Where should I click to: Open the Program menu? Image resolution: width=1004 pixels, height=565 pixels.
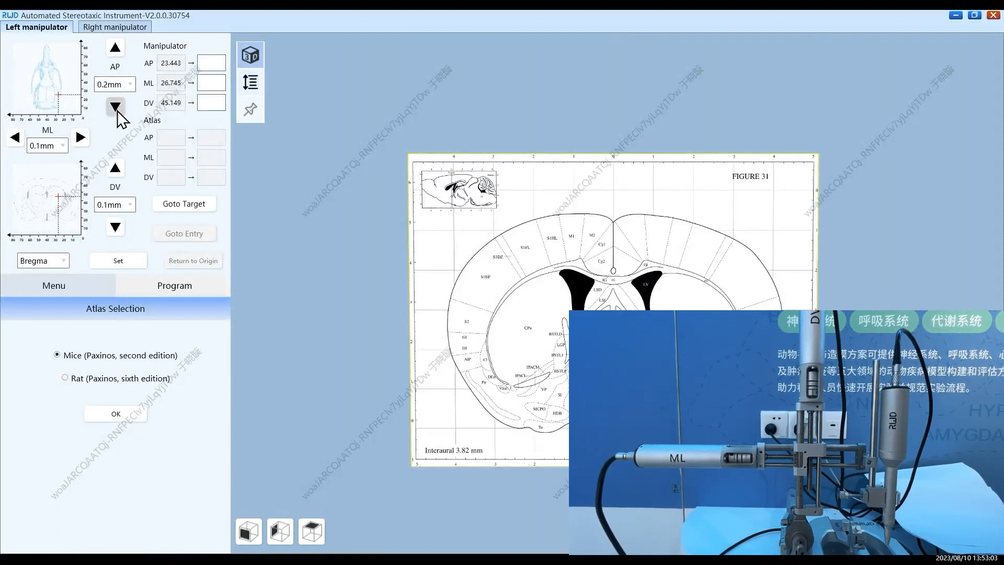(x=174, y=285)
